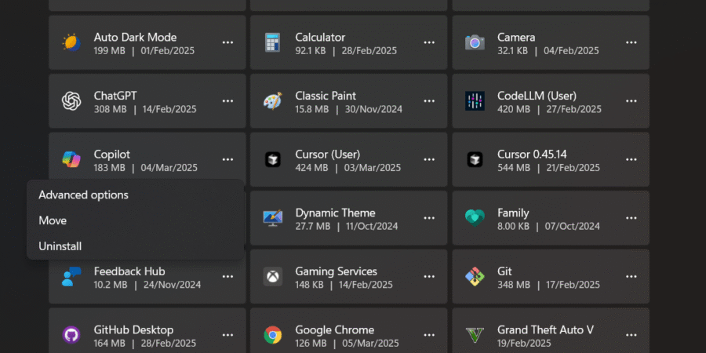This screenshot has height=353, width=706.
Task: Click the Classic Paint app name
Action: [326, 96]
